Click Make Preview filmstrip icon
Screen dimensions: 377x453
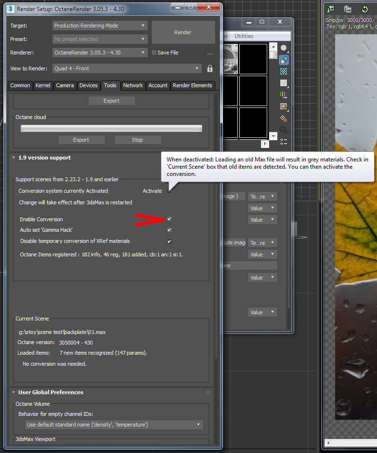[x=284, y=107]
